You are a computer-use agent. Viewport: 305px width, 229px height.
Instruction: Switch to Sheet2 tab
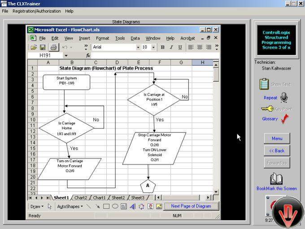point(118,198)
